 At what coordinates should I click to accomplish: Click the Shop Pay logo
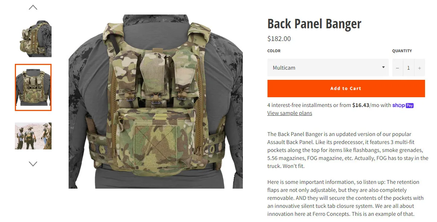point(403,106)
